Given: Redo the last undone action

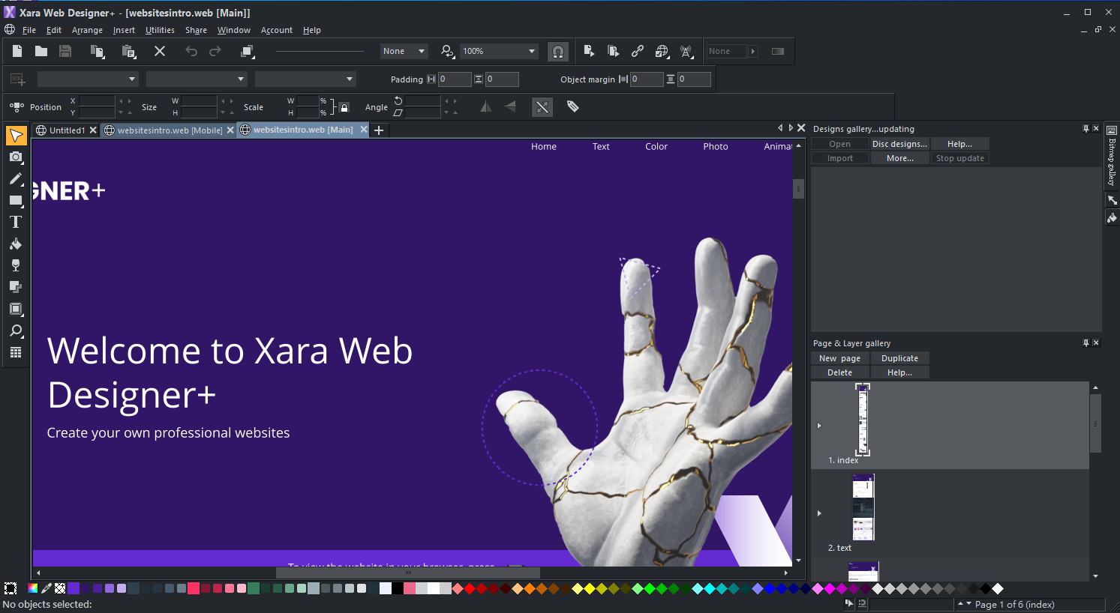Looking at the screenshot, I should pyautogui.click(x=215, y=51).
